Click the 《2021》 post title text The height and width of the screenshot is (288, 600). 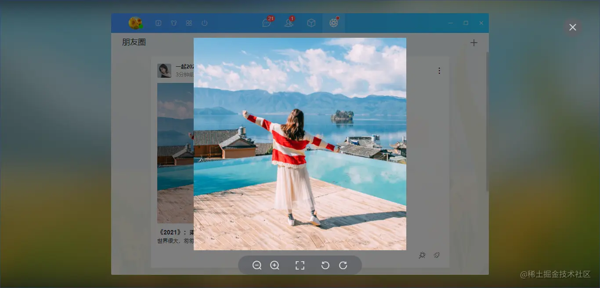[176, 232]
